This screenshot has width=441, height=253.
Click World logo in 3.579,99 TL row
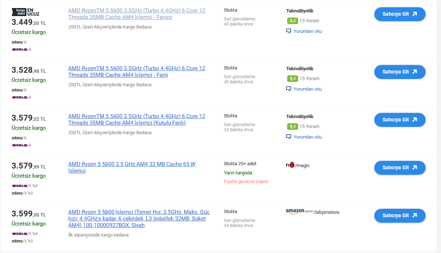(x=19, y=186)
